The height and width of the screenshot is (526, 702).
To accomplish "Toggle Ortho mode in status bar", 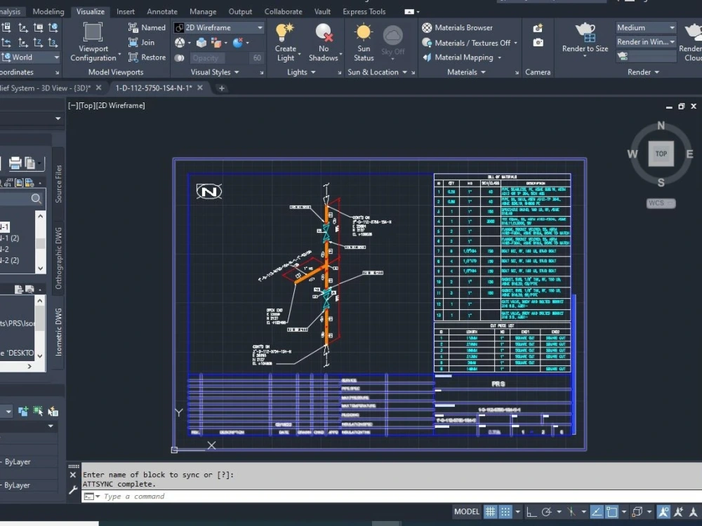I will (531, 512).
